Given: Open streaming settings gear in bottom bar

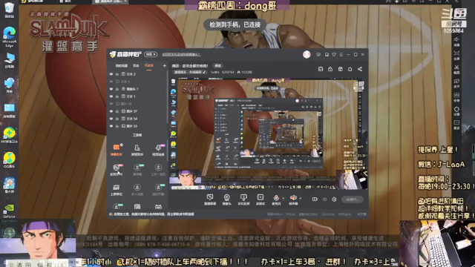Looking at the screenshot, I should tap(334, 200).
